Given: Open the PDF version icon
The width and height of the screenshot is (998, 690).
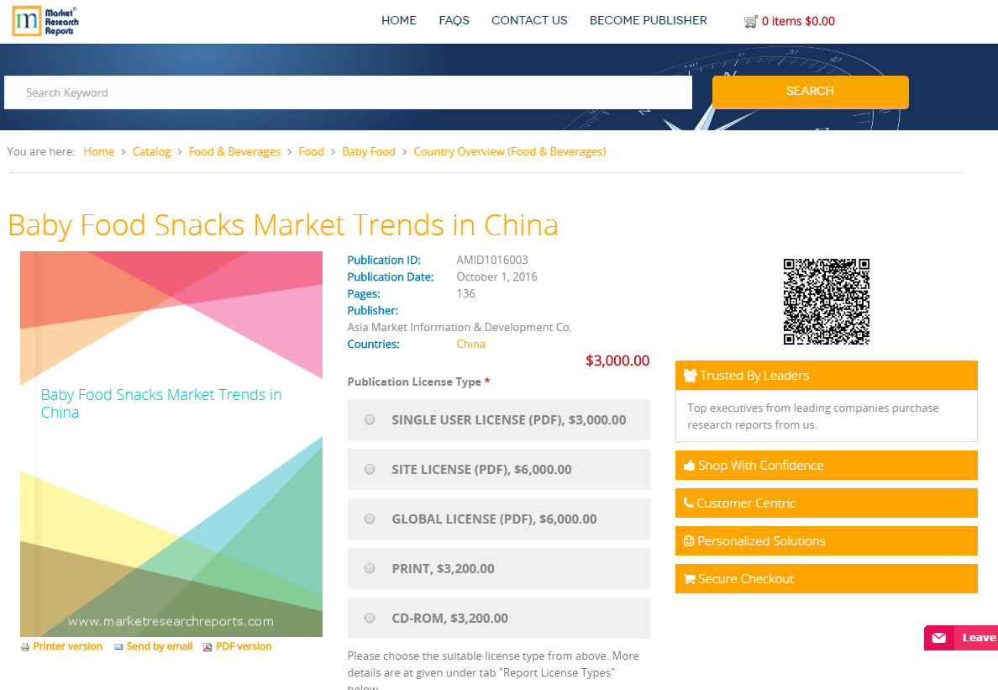Looking at the screenshot, I should pos(207,646).
